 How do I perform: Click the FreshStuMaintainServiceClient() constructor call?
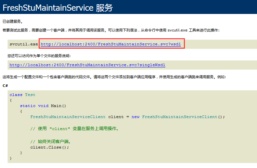(182, 117)
